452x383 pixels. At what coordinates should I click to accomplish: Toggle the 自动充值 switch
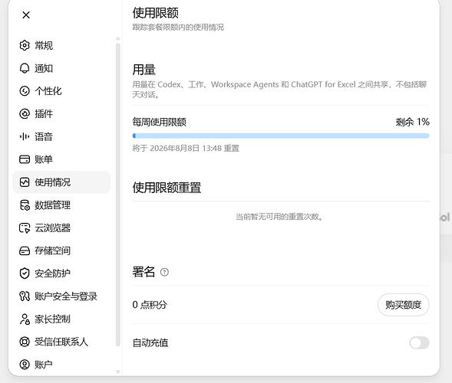click(x=419, y=342)
